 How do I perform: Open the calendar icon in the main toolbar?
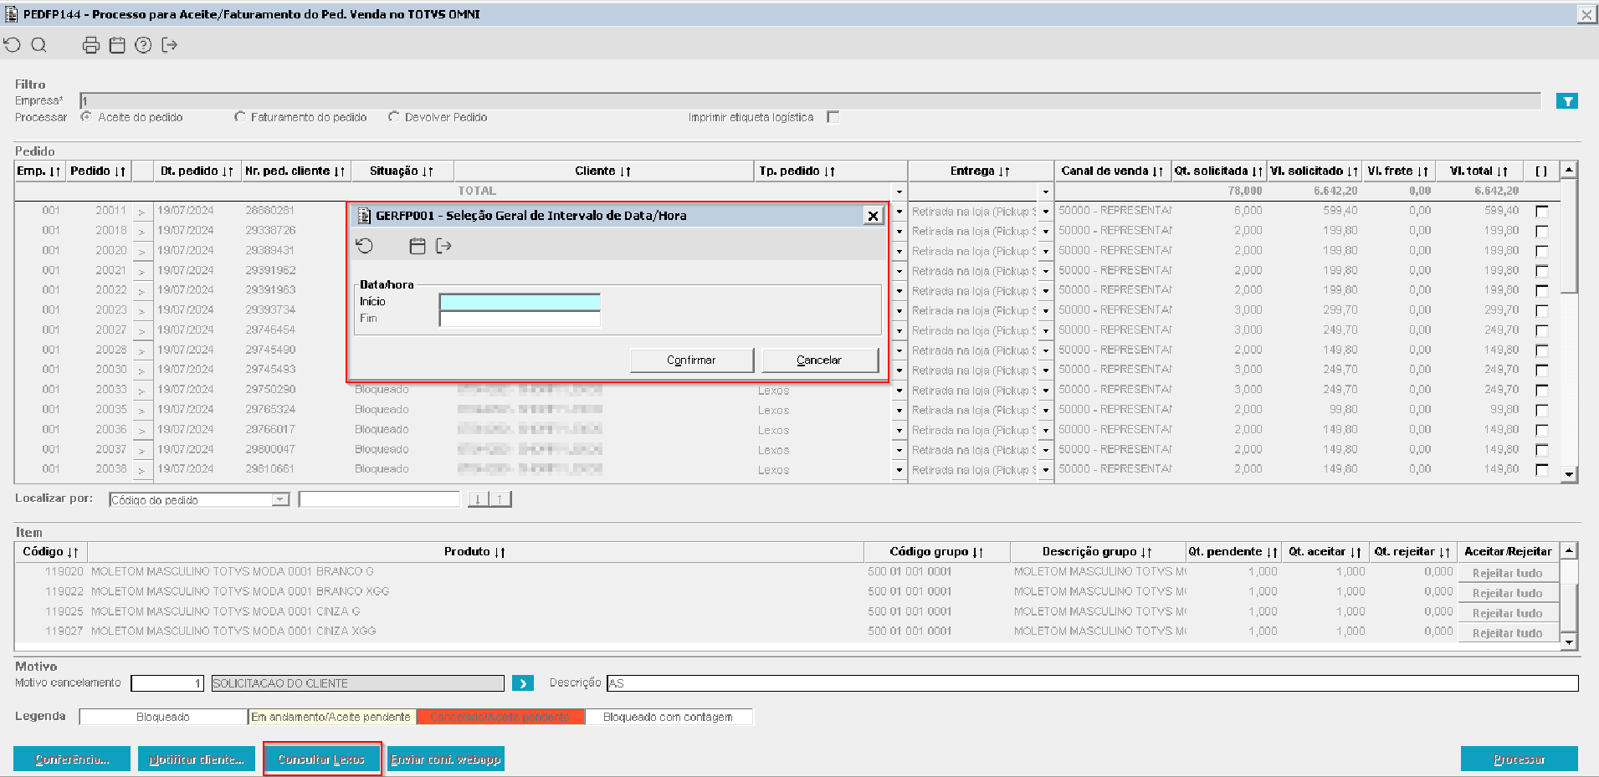[x=117, y=45]
